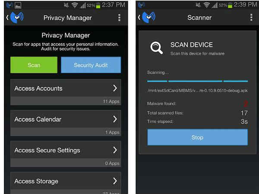Expand Access Secure Settings chevron

115,150
